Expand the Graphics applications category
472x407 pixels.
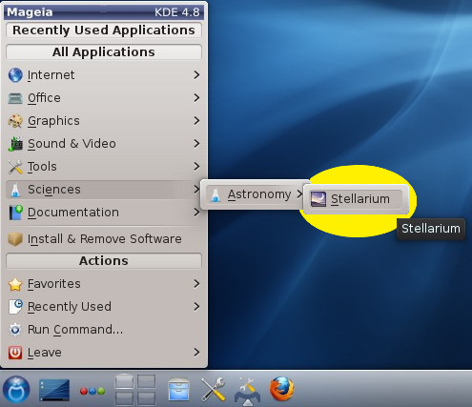click(x=104, y=121)
